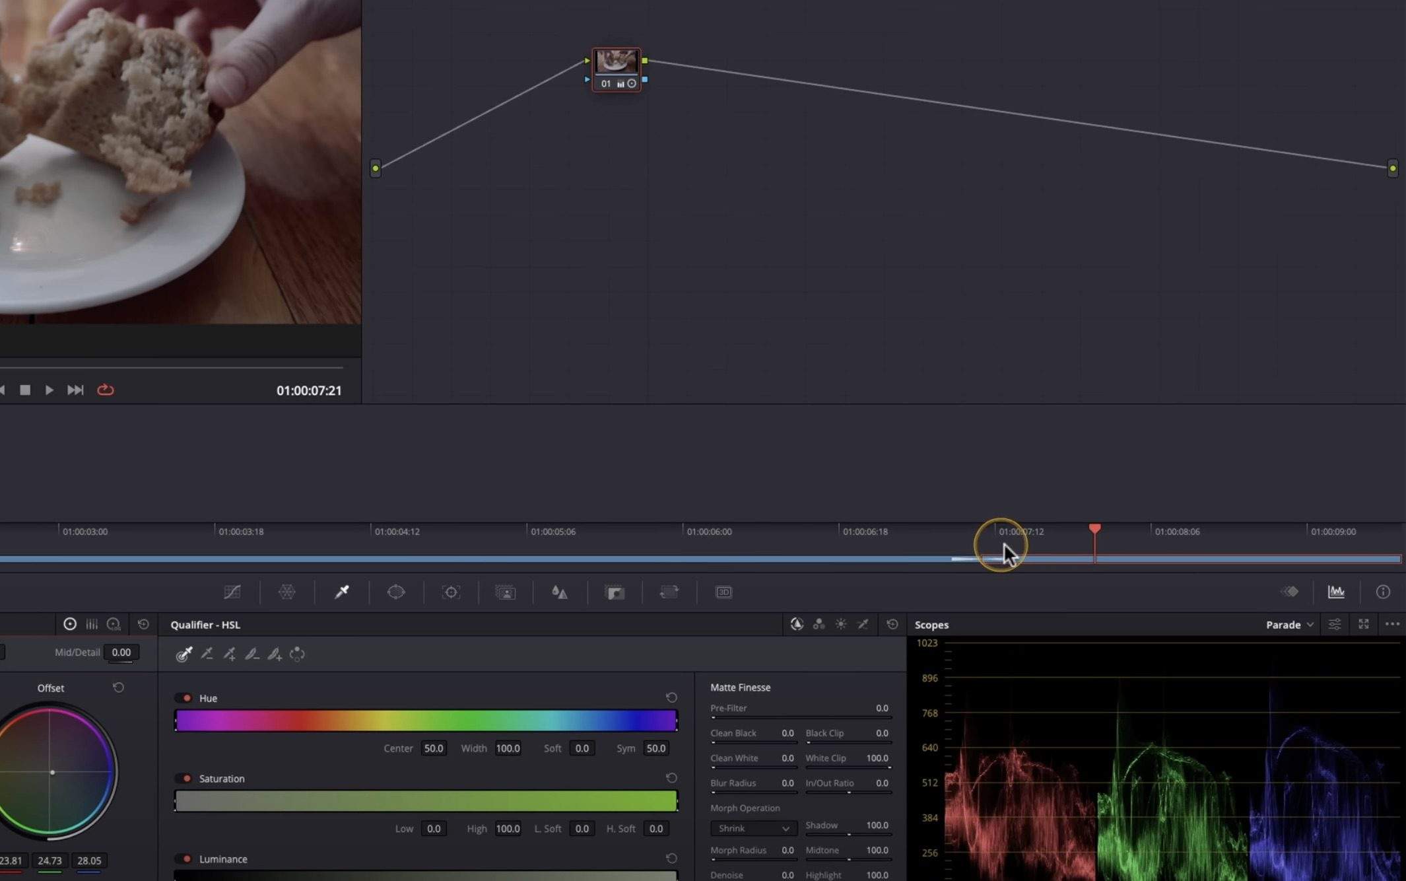Viewport: 1406px width, 881px height.
Task: Toggle the Saturation qualifier switch
Action: click(184, 779)
